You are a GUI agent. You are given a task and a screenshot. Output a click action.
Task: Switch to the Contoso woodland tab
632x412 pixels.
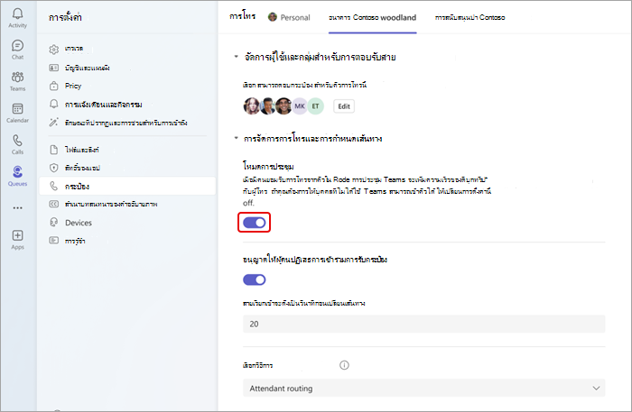tap(372, 17)
